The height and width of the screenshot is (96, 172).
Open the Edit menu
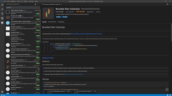pyautogui.click(x=8, y=1)
